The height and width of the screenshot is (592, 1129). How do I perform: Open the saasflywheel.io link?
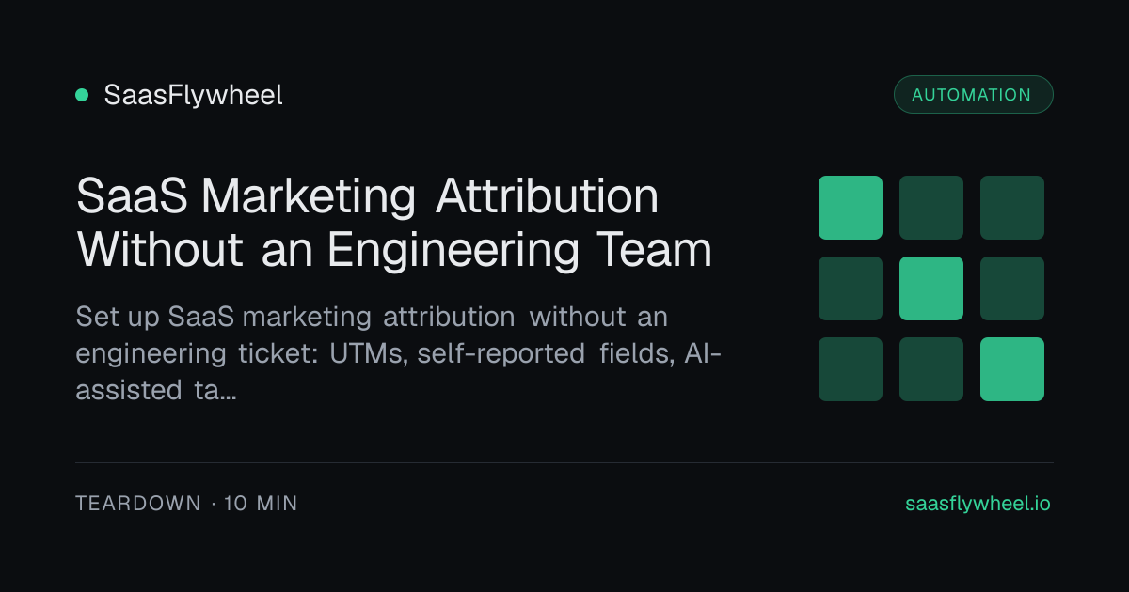click(978, 504)
